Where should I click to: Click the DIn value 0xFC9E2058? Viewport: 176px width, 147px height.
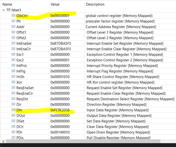tap(60, 110)
